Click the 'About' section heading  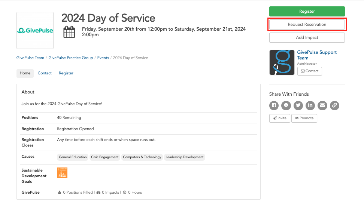28,92
